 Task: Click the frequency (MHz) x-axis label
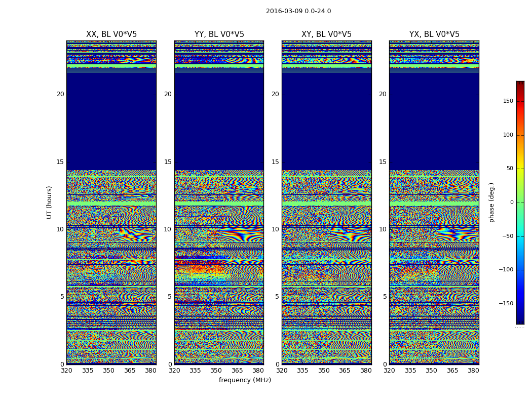tap(245, 380)
